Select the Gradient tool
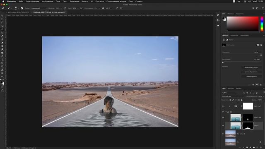This screenshot has height=149, width=265. (2, 46)
